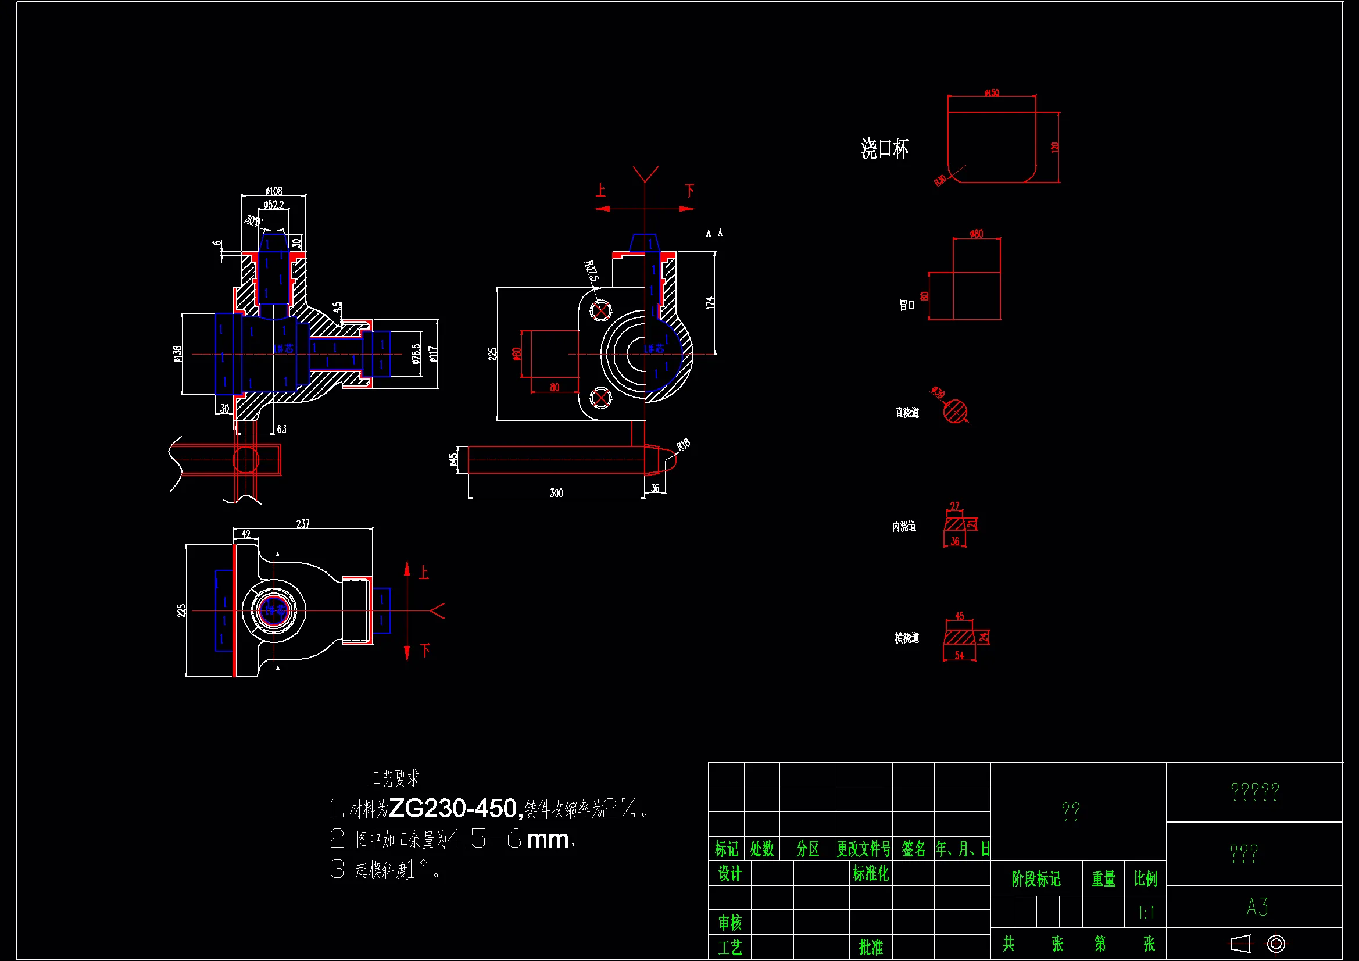Viewport: 1359px width, 961px height.
Task: Click the 300 length dimension on runner
Action: 556,492
